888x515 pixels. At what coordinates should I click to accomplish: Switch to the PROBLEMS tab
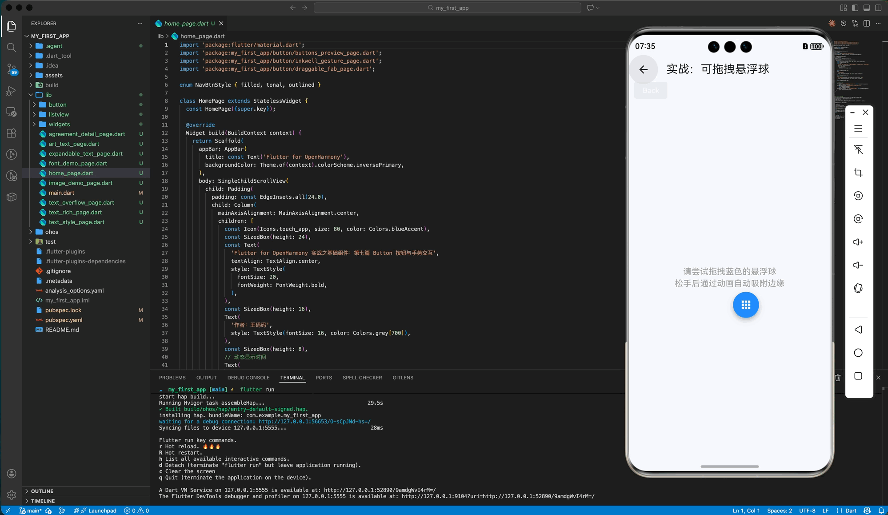[x=172, y=378]
